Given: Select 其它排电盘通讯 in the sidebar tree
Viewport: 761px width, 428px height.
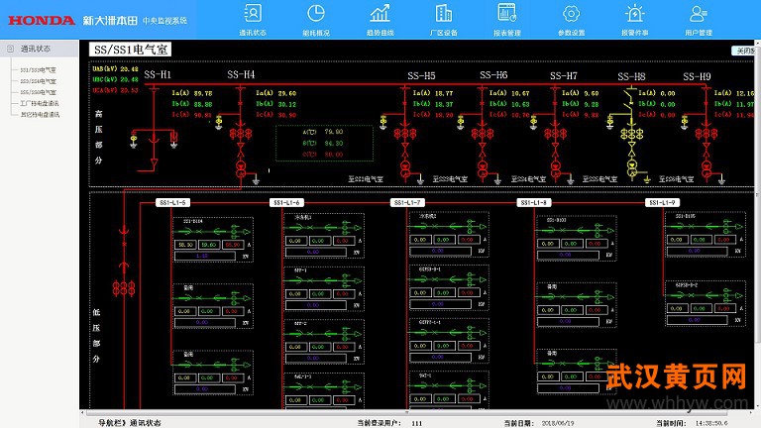Looking at the screenshot, I should [40, 115].
